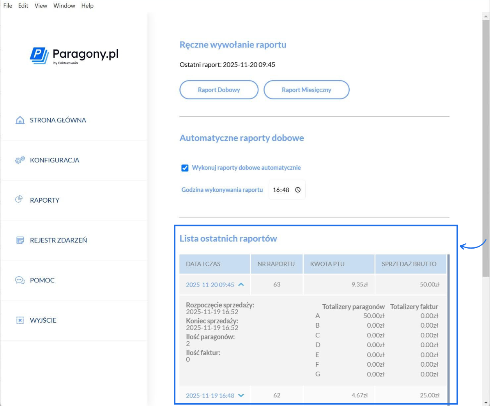Open the clock icon beside 16:48
Viewport: 490px width, 406px height.
[x=297, y=189]
